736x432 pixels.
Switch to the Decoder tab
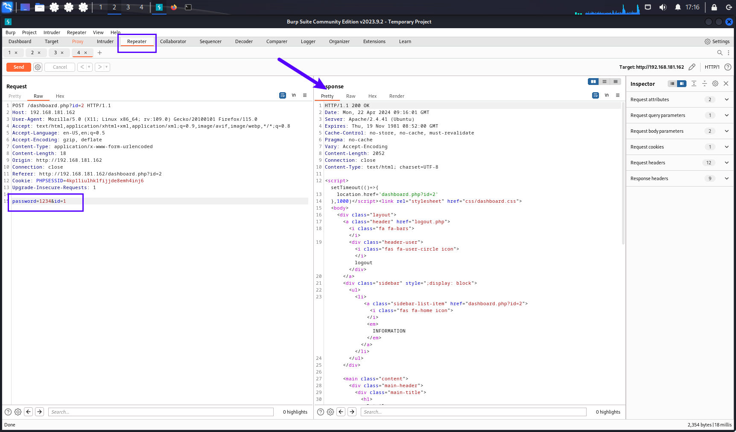(x=244, y=41)
